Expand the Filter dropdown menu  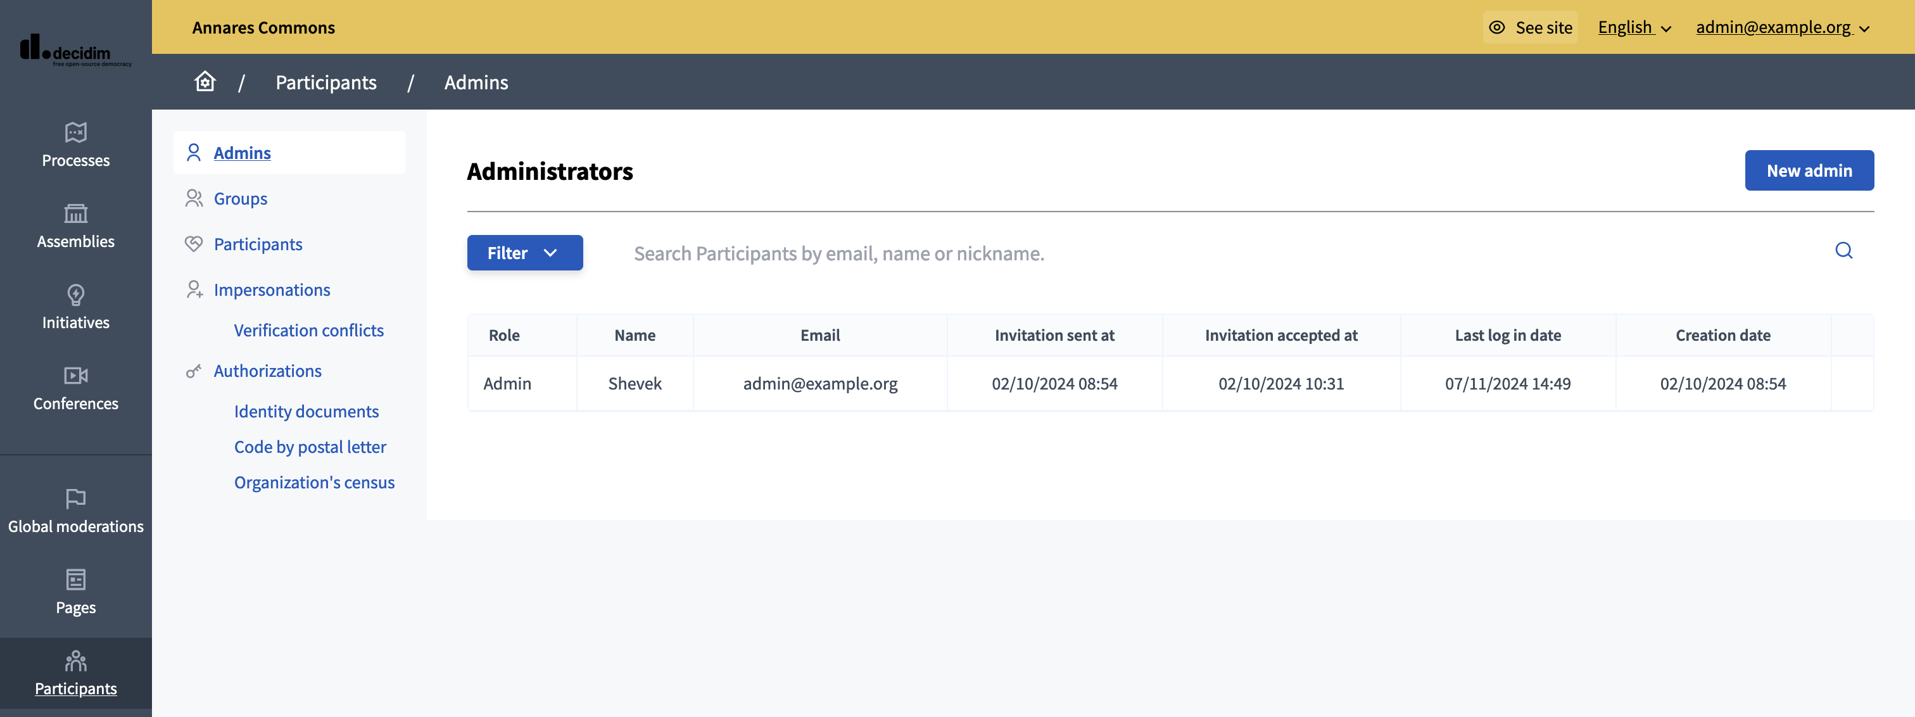click(524, 253)
